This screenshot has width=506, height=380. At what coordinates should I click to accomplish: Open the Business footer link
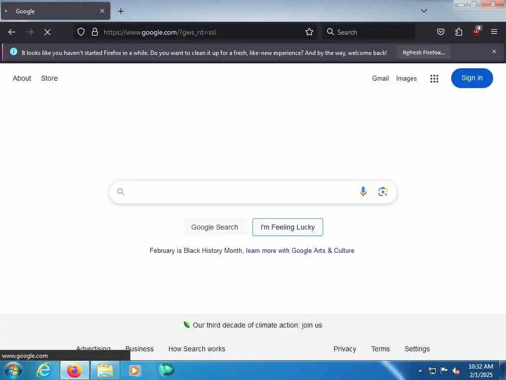(x=139, y=349)
